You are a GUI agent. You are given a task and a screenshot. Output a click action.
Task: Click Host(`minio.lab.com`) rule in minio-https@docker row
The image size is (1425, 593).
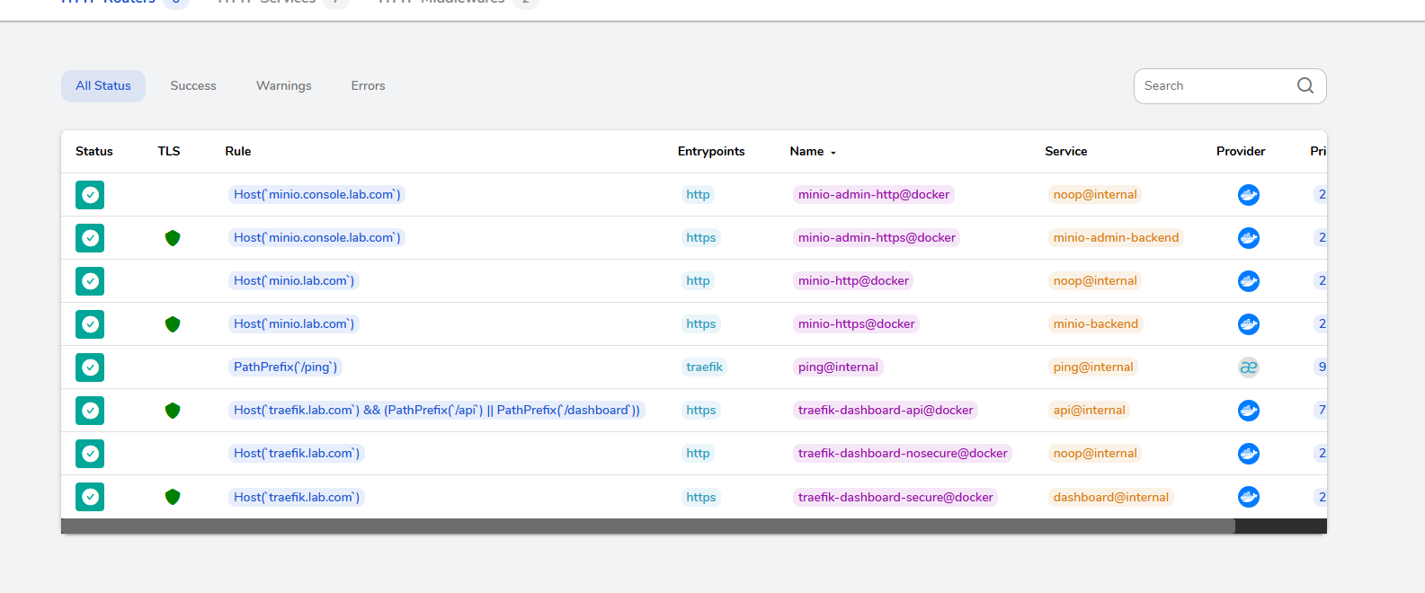pyautogui.click(x=294, y=324)
